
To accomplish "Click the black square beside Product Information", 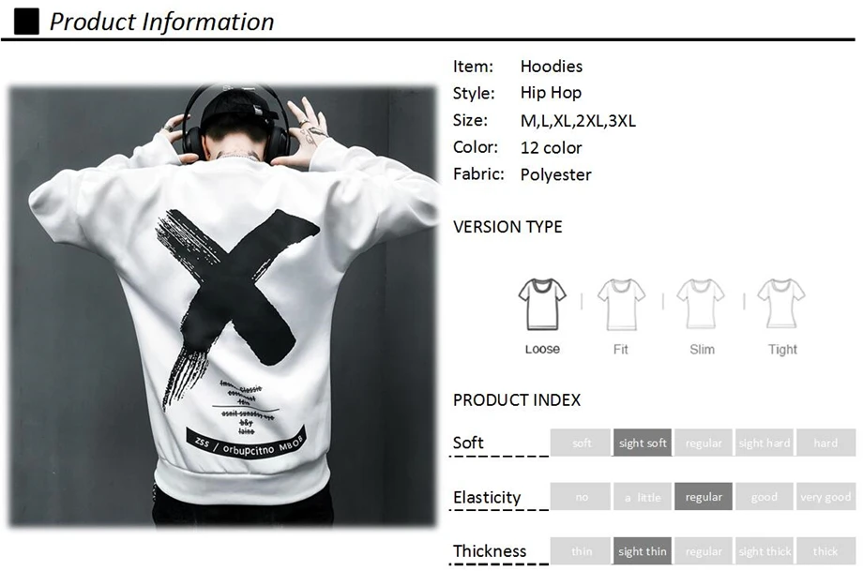I will pos(26,22).
